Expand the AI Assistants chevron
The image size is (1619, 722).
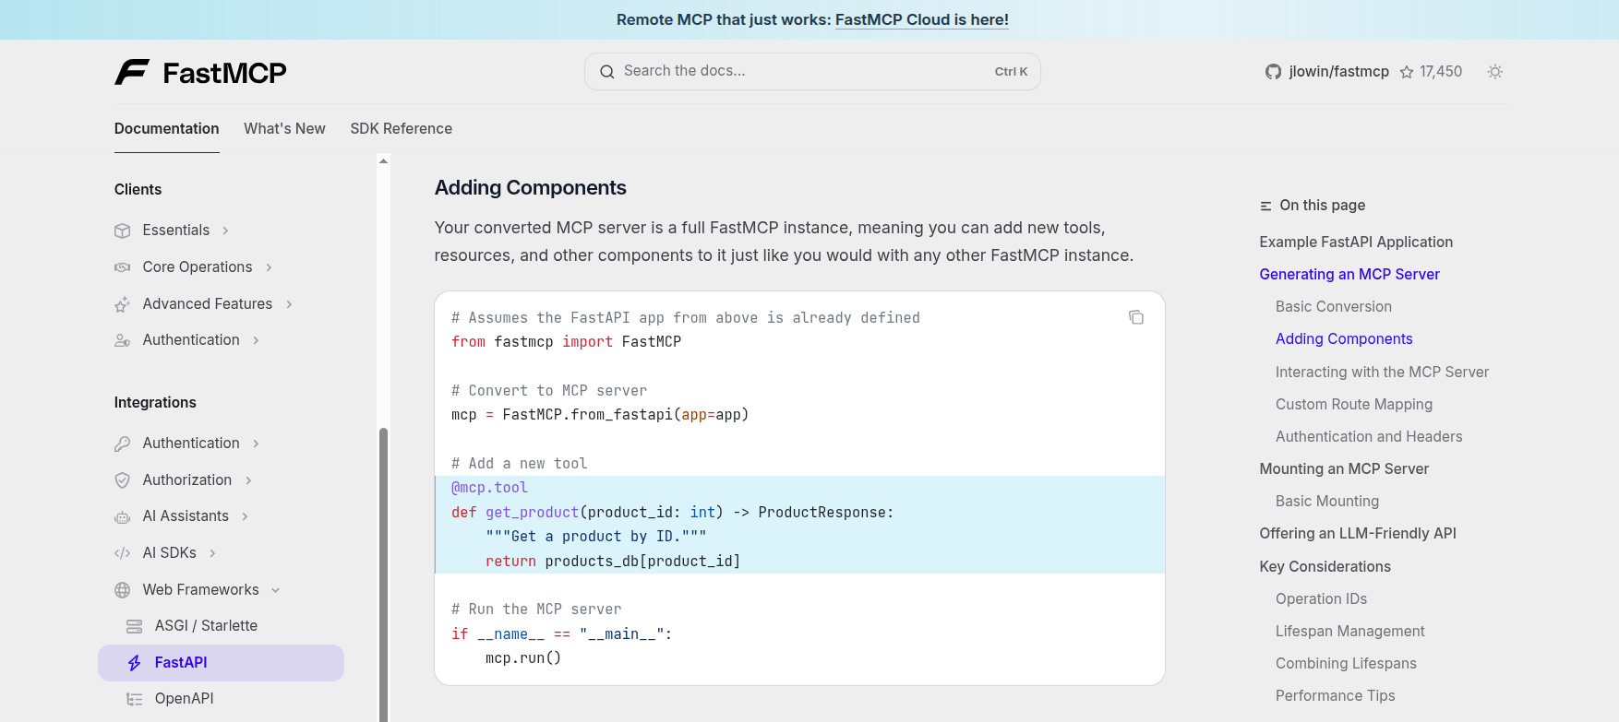245,516
